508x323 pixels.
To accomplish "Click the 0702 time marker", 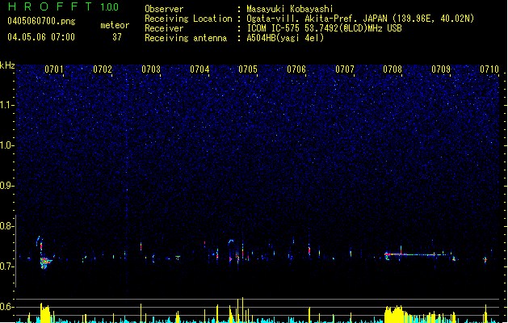I will click(103, 69).
